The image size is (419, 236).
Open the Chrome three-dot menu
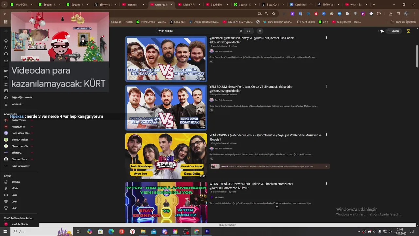(414, 14)
